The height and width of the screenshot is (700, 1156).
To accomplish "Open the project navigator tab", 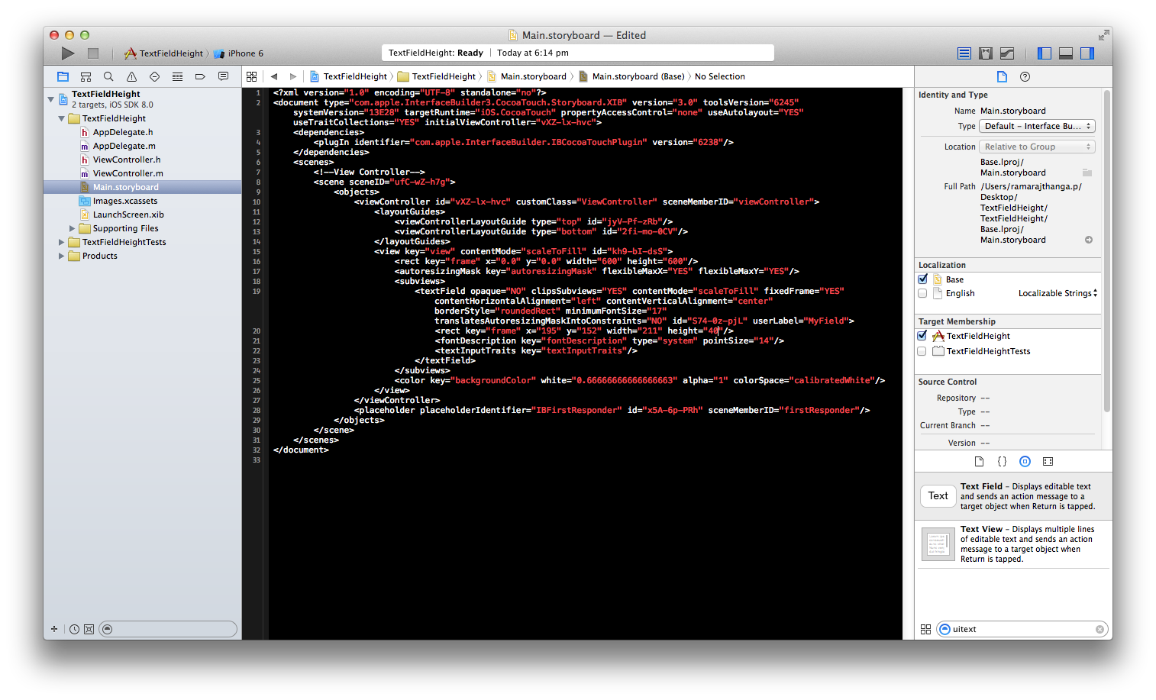I will click(x=63, y=76).
